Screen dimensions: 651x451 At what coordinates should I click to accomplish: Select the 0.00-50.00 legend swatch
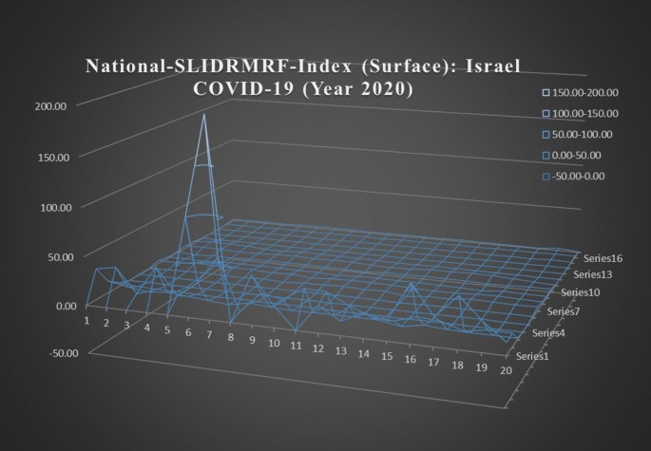tap(546, 156)
